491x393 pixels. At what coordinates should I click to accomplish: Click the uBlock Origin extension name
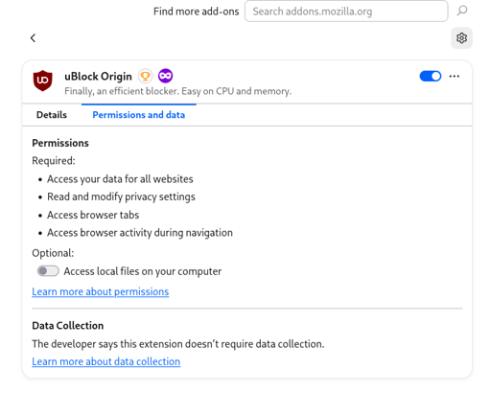[98, 77]
